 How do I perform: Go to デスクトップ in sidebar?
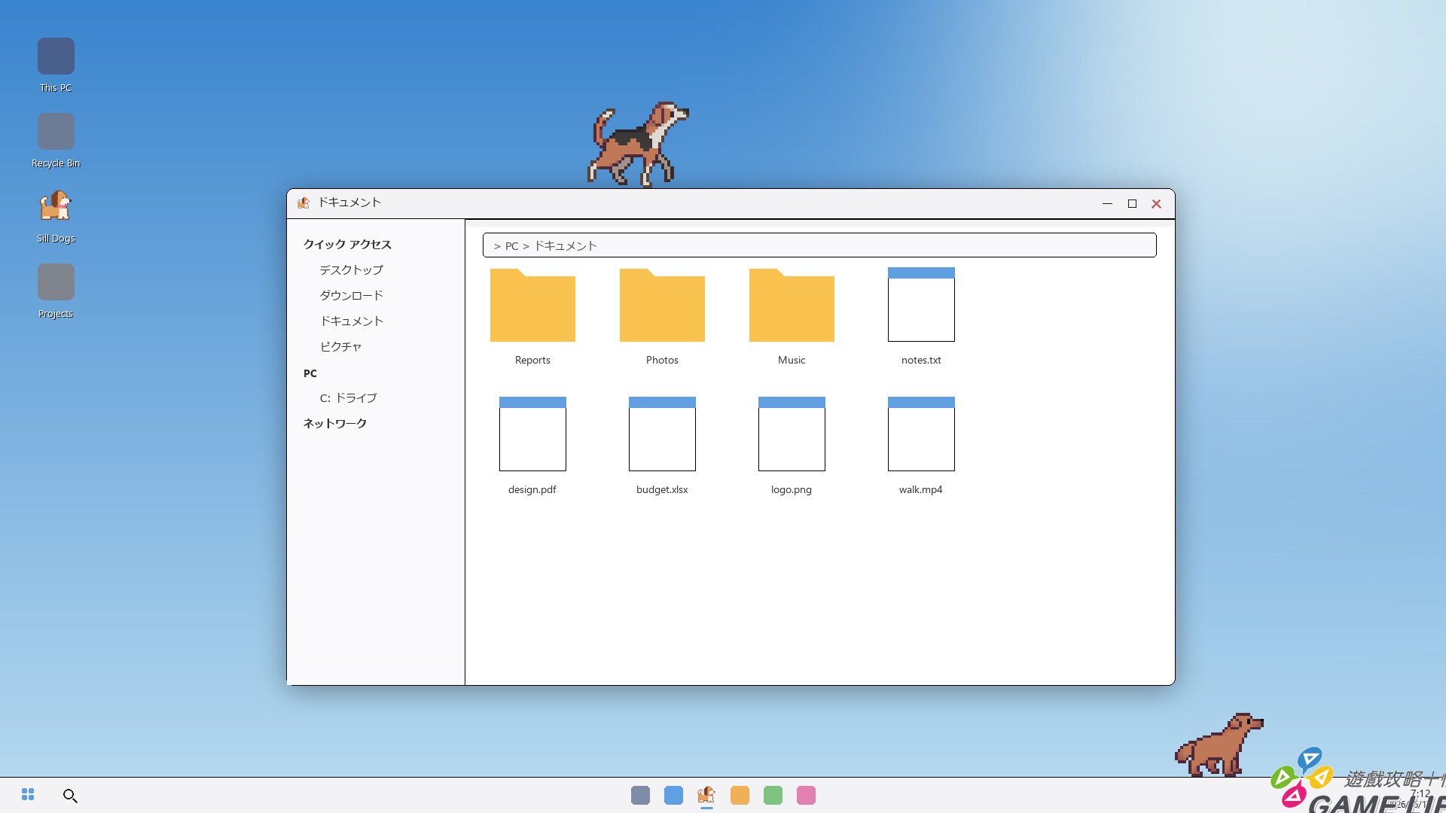click(351, 269)
